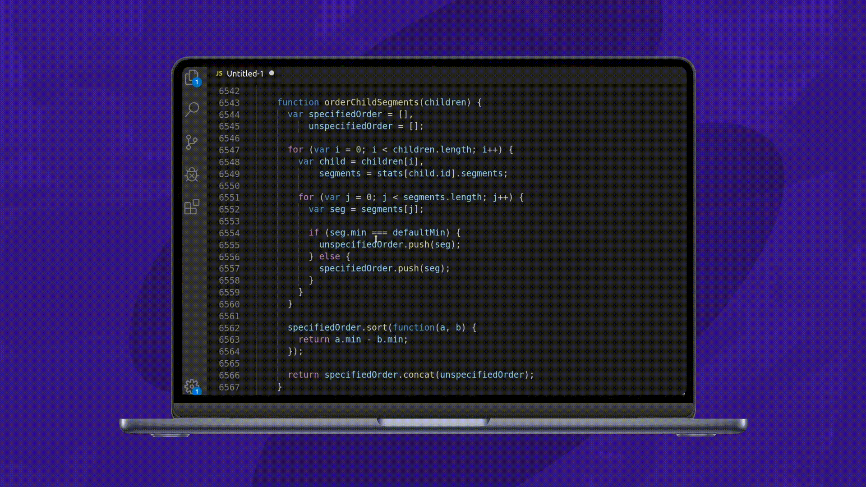This screenshot has height=487, width=866.
Task: Open the Run and Debug bug icon
Action: click(192, 175)
